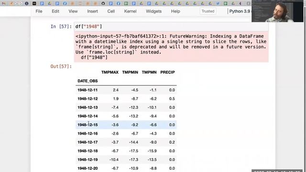Click TMPMN value -1.1 for 1948-12-11

(153, 90)
